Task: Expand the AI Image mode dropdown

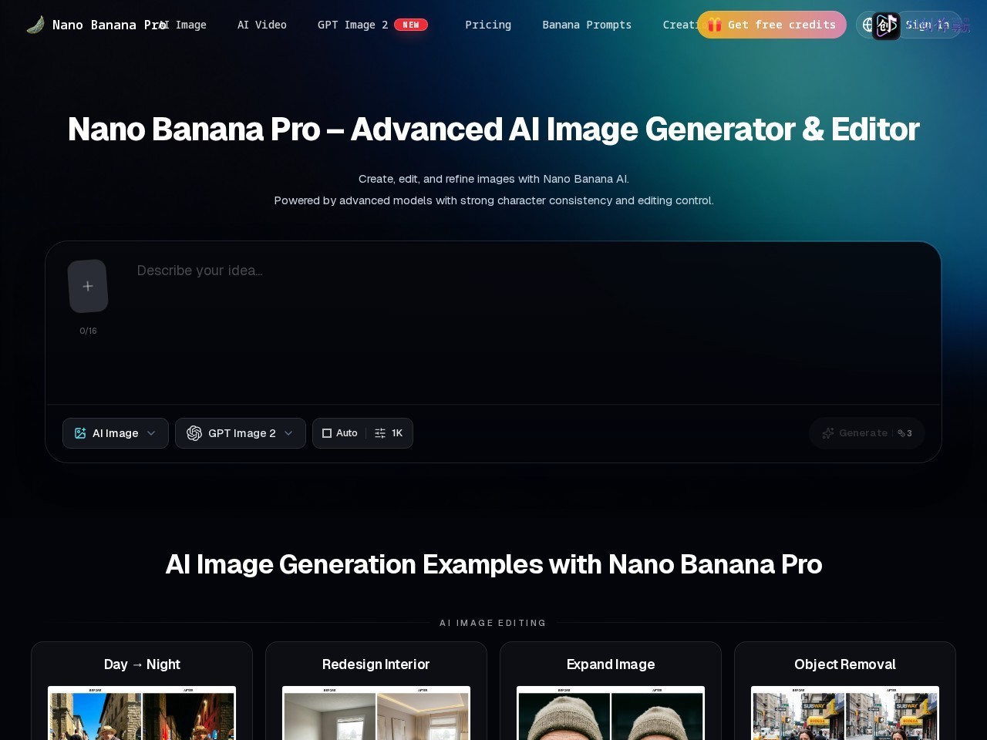Action: 116,433
